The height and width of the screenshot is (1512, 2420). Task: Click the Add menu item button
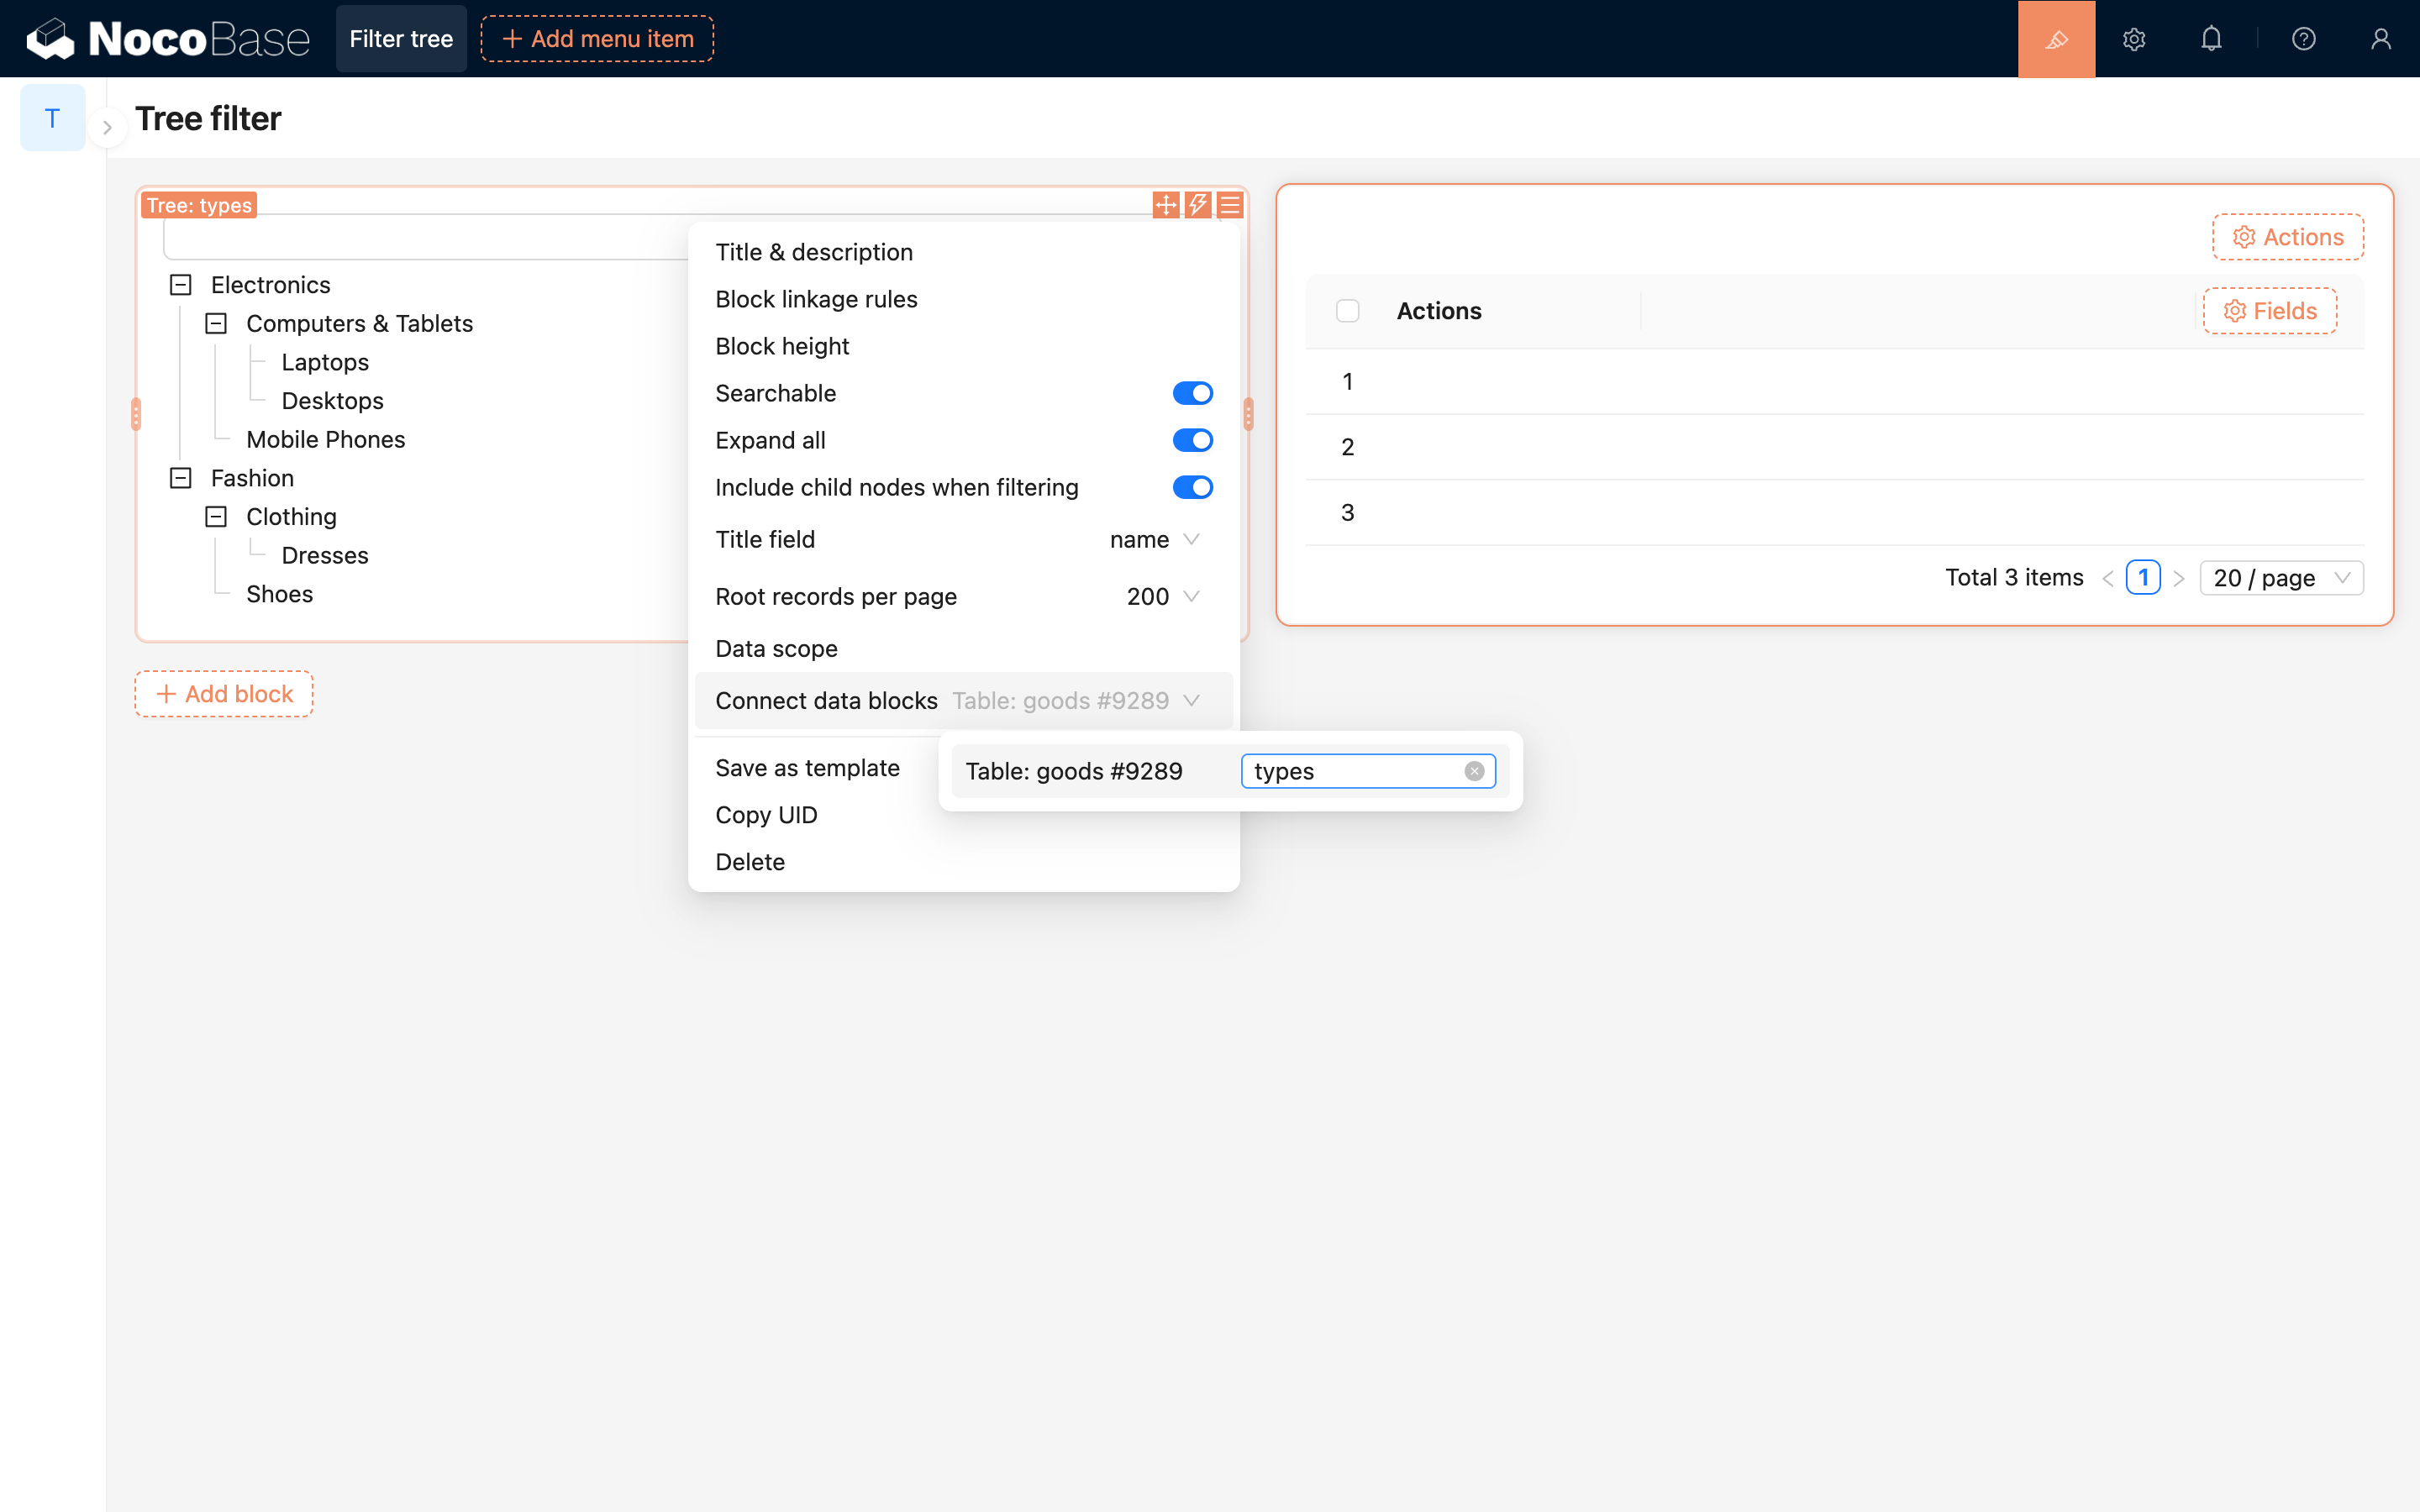click(597, 39)
